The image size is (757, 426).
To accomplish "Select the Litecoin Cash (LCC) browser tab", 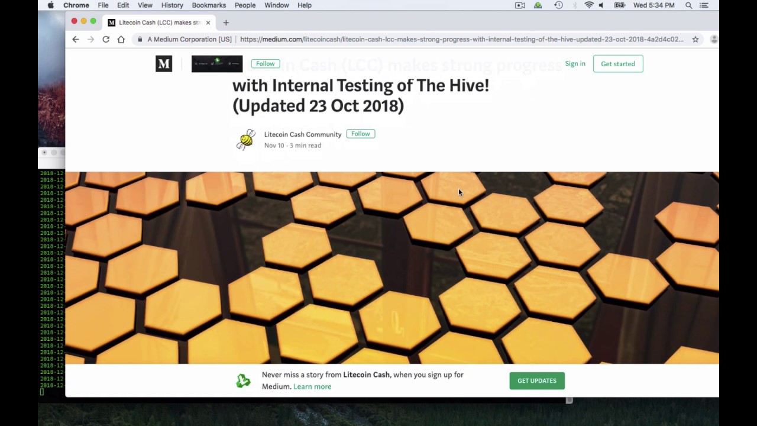I will [159, 22].
